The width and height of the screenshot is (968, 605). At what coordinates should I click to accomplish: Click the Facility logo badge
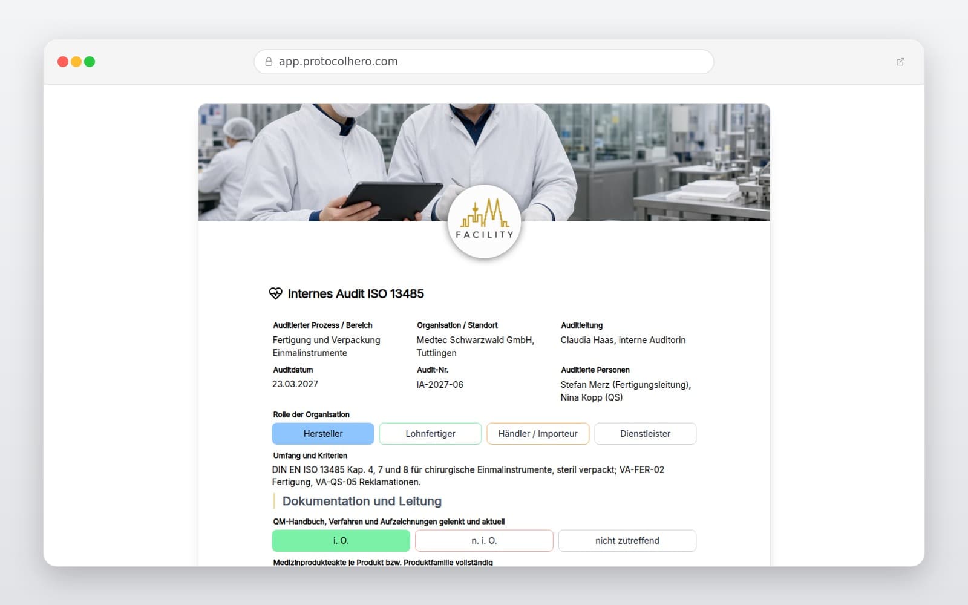[484, 222]
